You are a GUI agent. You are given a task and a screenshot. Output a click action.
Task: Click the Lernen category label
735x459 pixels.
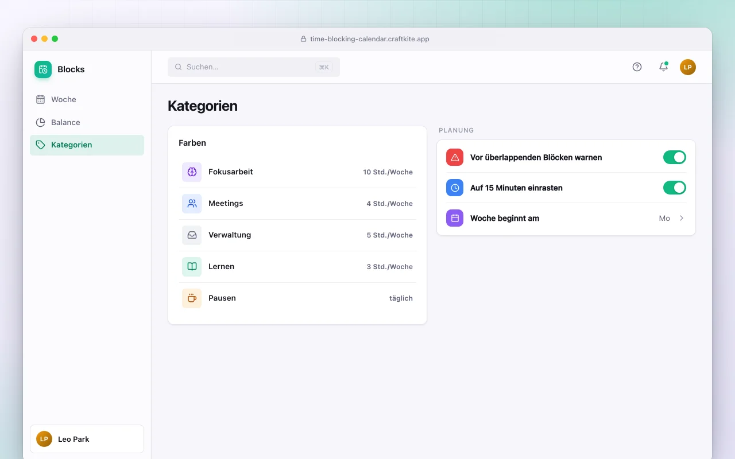[x=221, y=267]
